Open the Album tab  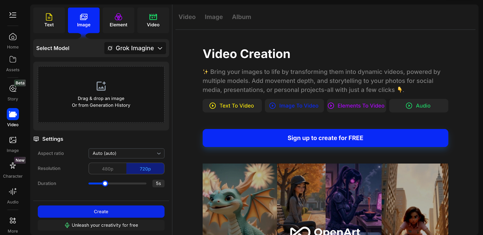[x=241, y=17]
